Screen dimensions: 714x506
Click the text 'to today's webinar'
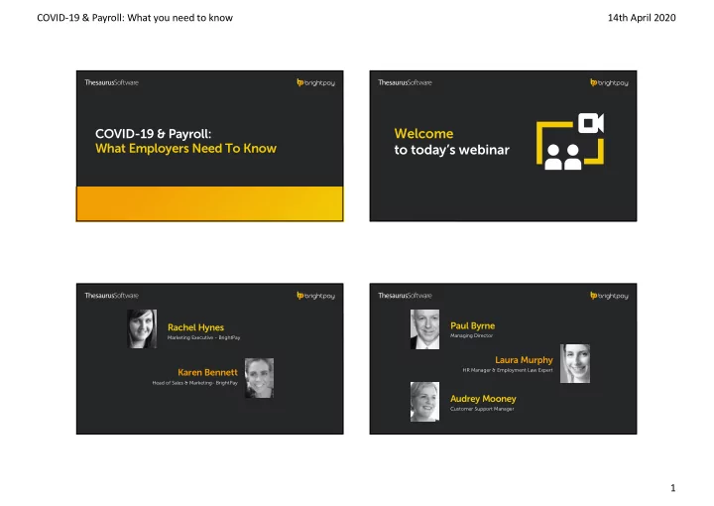(452, 150)
